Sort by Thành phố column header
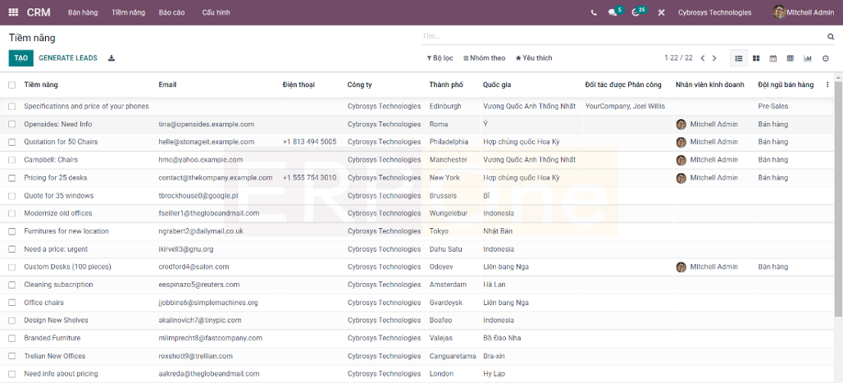The image size is (843, 383). [x=446, y=84]
